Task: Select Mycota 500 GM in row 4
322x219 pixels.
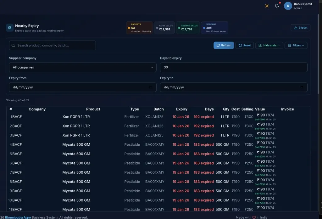Action: tap(76, 145)
